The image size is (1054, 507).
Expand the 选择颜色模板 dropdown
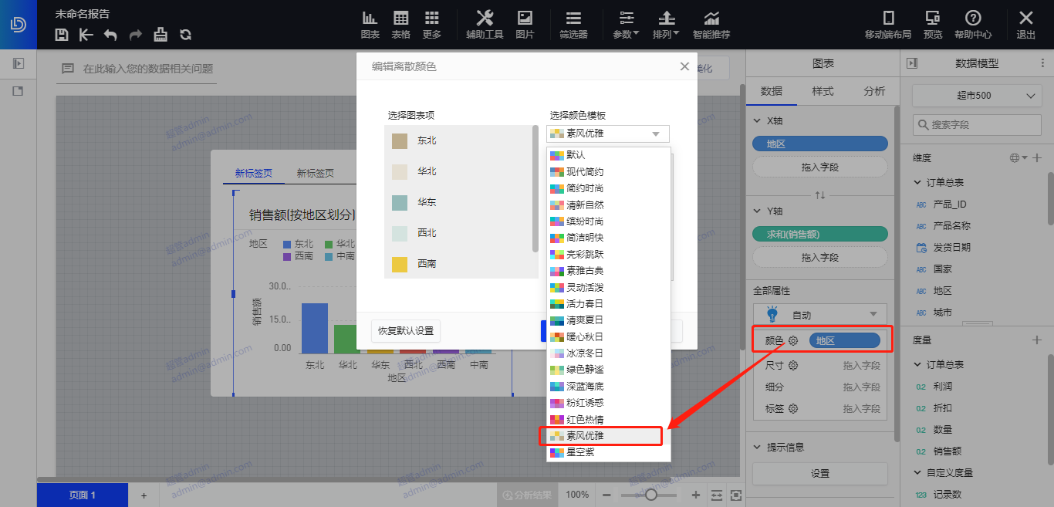608,134
